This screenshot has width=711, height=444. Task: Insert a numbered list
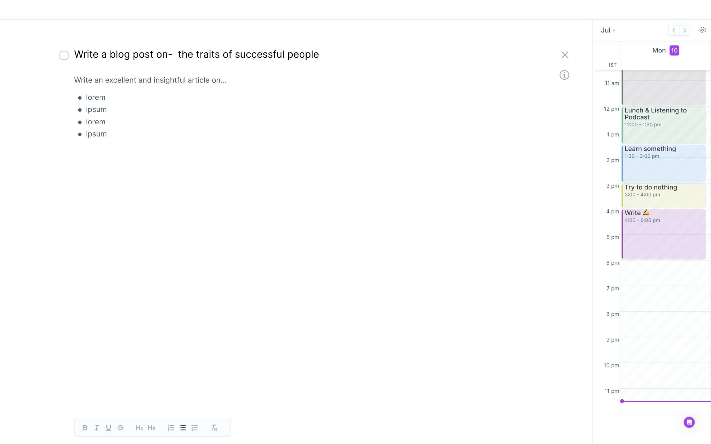[x=171, y=428]
